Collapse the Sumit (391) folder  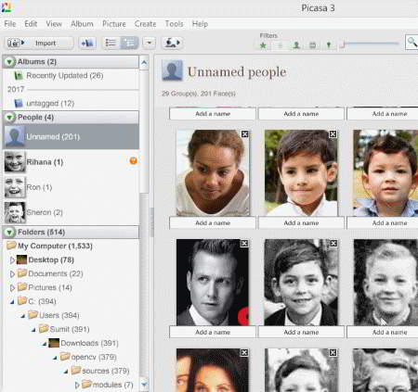(34, 330)
